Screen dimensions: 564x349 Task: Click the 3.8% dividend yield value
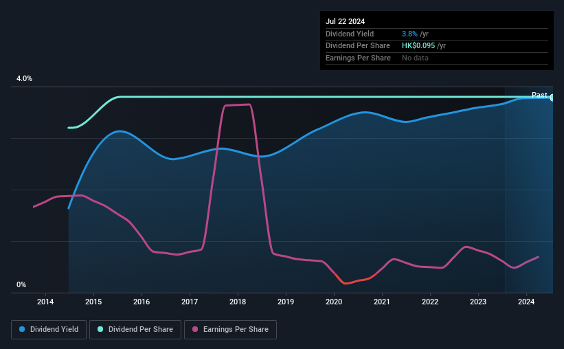[409, 34]
